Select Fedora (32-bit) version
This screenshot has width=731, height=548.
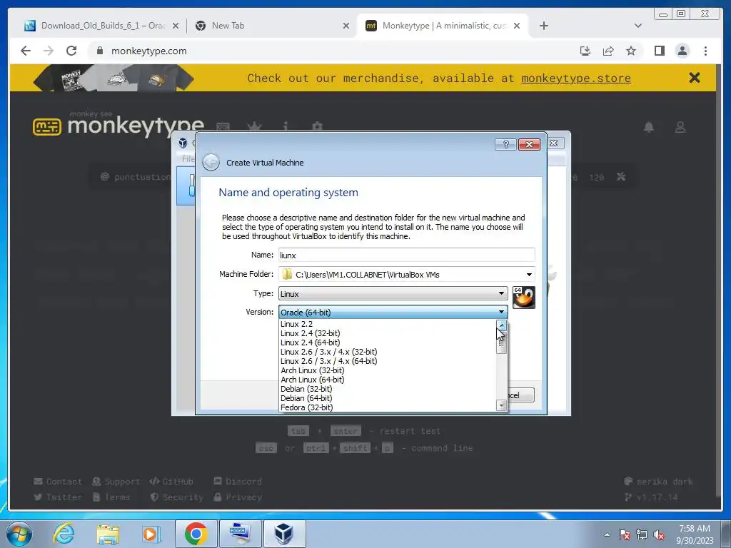click(388, 407)
